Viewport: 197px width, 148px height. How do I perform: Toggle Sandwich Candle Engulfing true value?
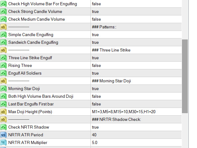(x=136, y=43)
